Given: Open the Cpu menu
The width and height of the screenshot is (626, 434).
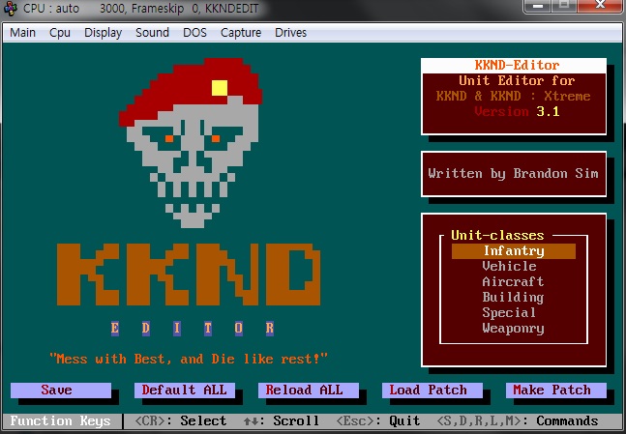Looking at the screenshot, I should (60, 33).
